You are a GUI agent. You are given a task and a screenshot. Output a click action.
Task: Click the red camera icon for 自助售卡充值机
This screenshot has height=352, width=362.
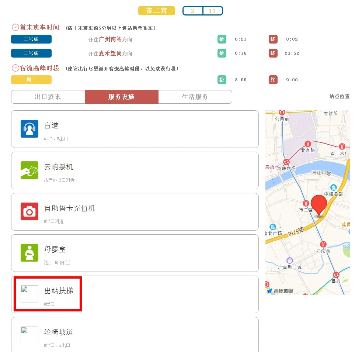tap(29, 211)
